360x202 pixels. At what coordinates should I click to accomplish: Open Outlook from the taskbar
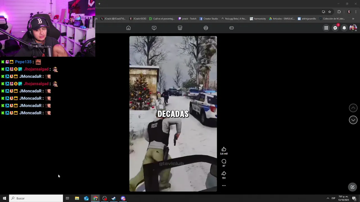pyautogui.click(x=86, y=198)
